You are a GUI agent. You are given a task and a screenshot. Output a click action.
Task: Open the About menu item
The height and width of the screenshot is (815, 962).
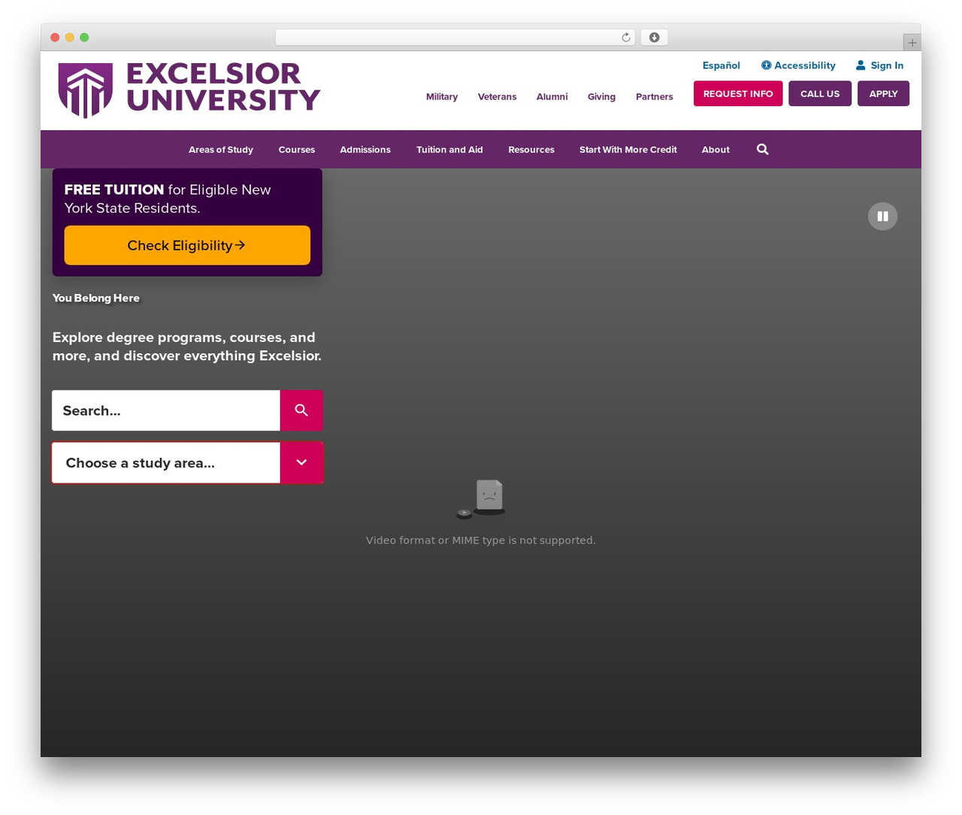(715, 150)
